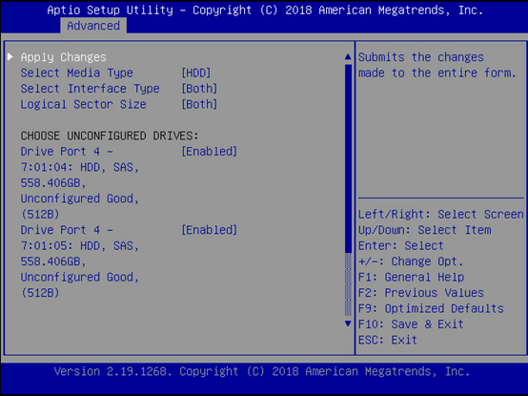Viewport: 528px width, 396px height.
Task: Click the dotted scrollbar track below thumb
Action: click(348, 284)
